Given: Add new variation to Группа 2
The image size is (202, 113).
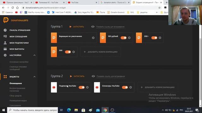Looking at the screenshot, I should [158, 87].
